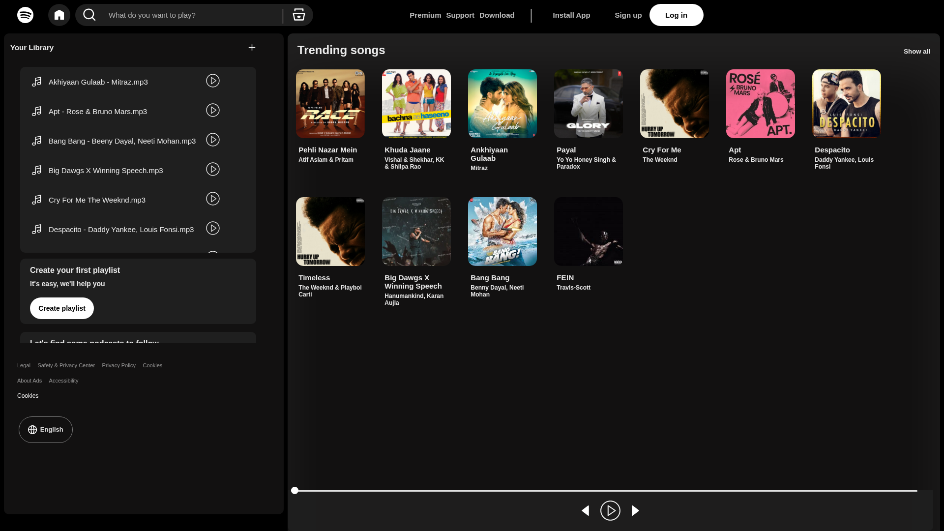The width and height of the screenshot is (944, 531).
Task: Click music note icon beside Despacito track
Action: tap(36, 229)
